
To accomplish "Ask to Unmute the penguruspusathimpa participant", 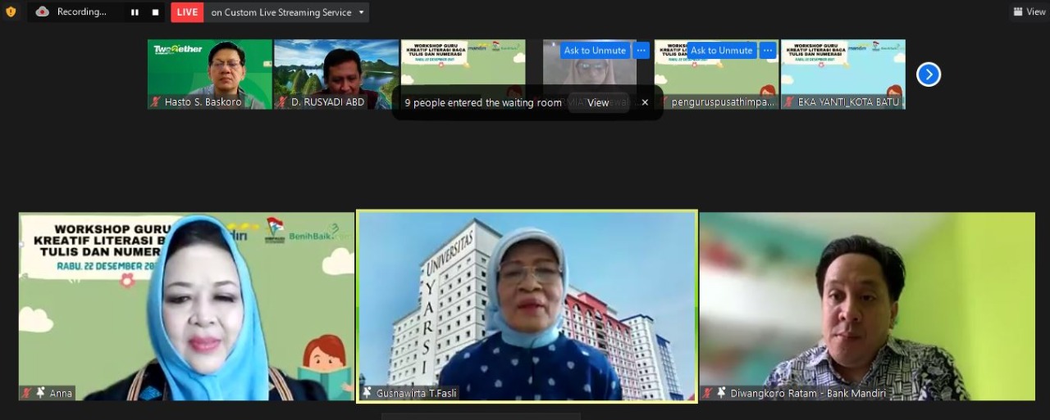I will [x=721, y=51].
